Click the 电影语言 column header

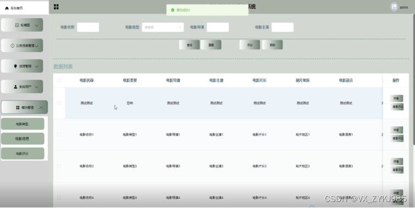tap(346, 80)
